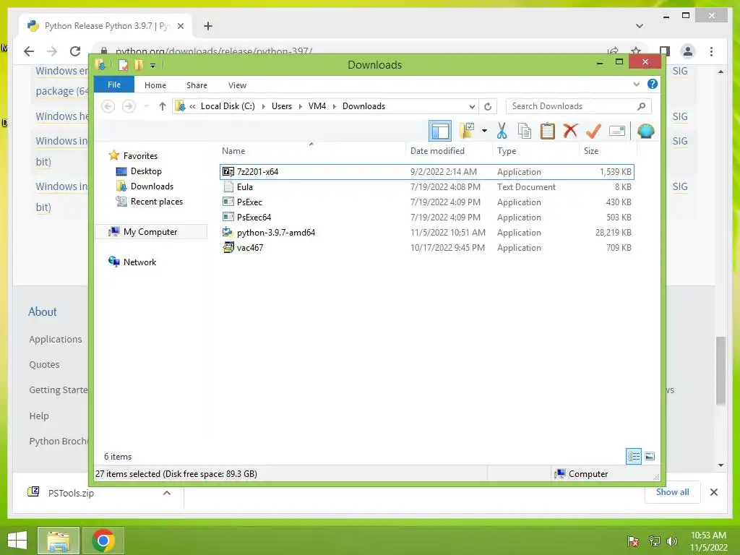The image size is (740, 555).
Task: Open Explorer Help question mark icon
Action: point(653,84)
